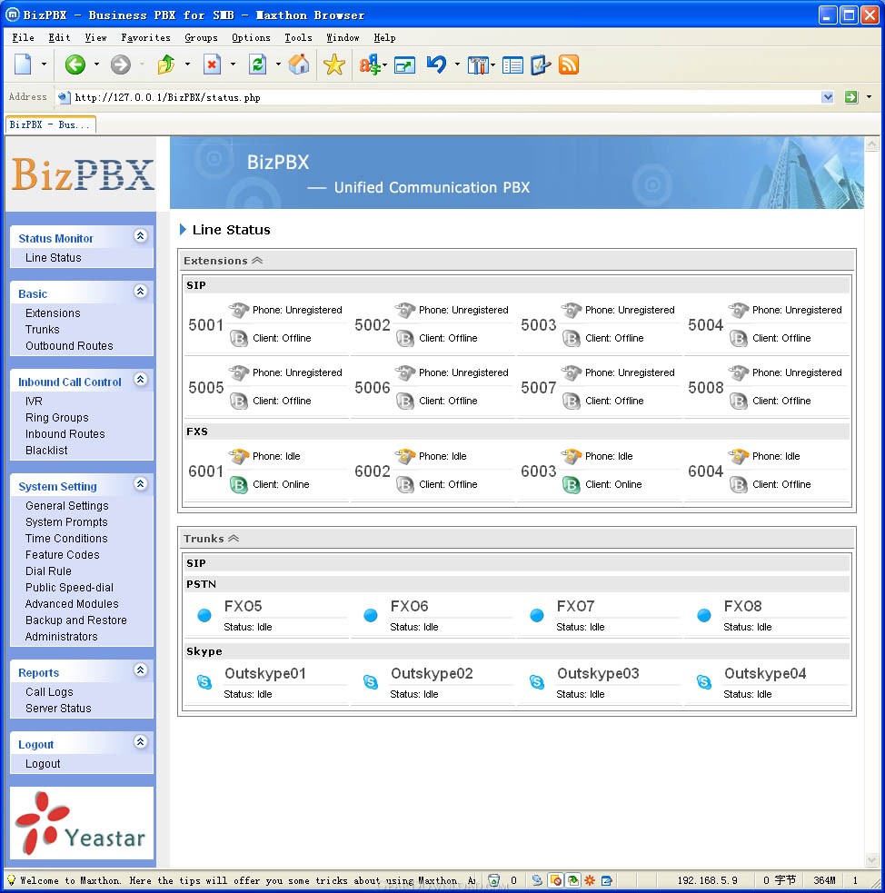Click the green client icon for extension 6003
The height and width of the screenshot is (893, 885).
pos(572,485)
